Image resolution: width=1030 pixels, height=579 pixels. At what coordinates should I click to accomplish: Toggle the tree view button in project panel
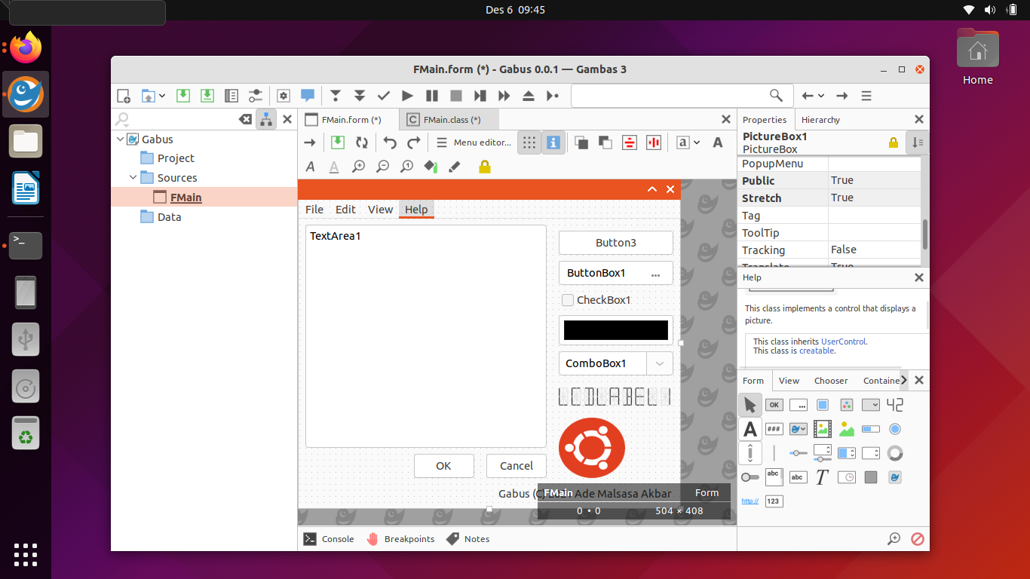[x=266, y=119]
